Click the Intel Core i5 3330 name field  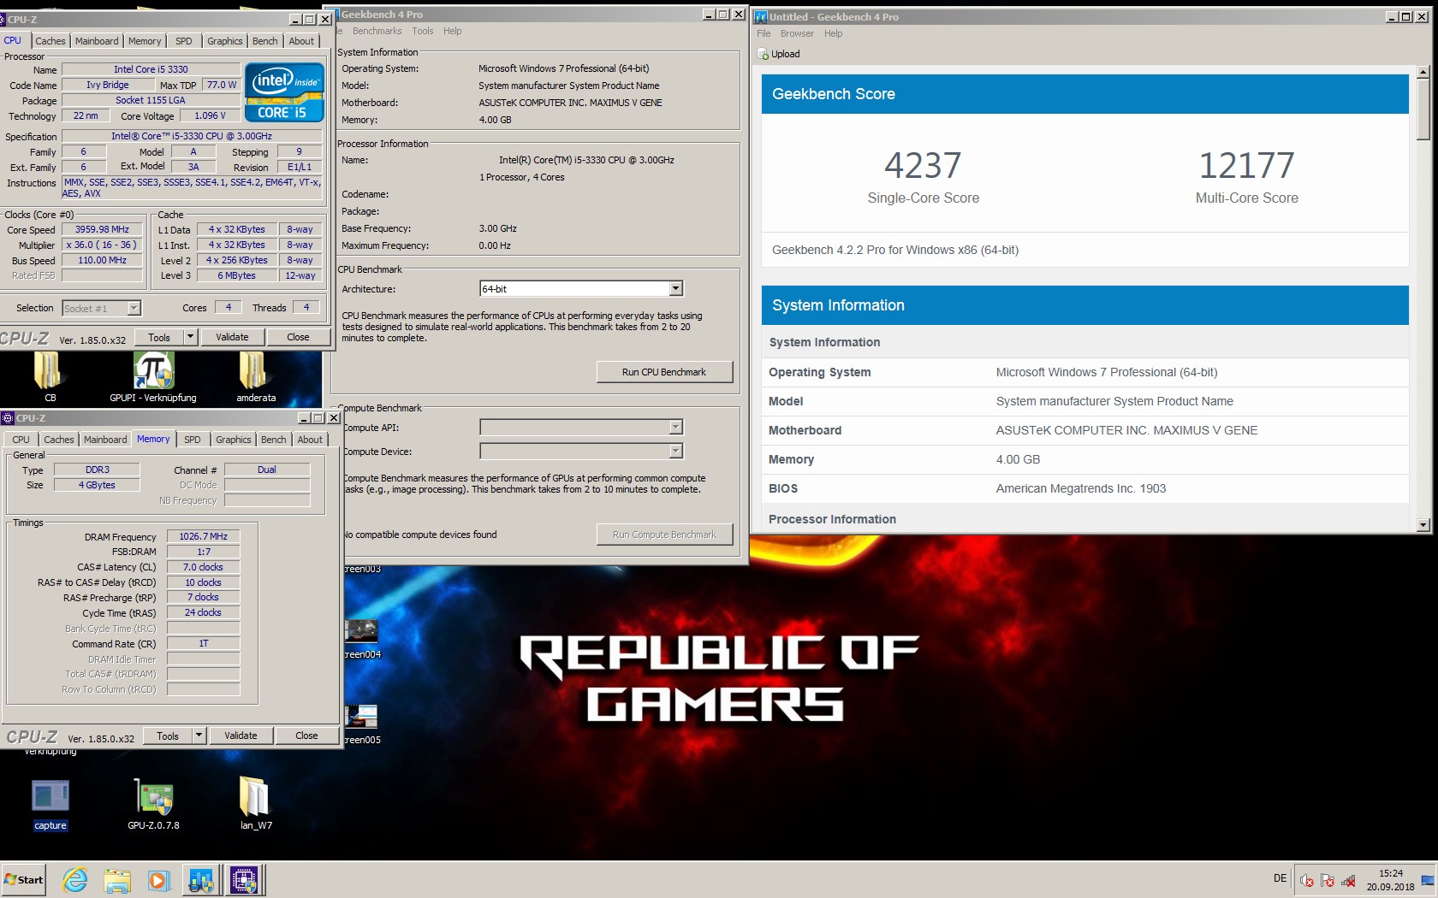pos(151,69)
